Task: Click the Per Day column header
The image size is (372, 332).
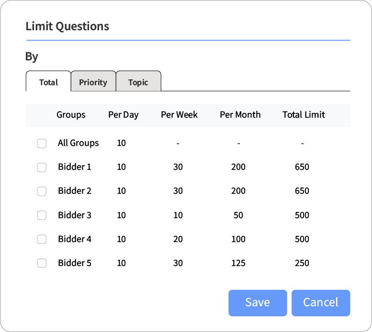Action: pyautogui.click(x=124, y=115)
